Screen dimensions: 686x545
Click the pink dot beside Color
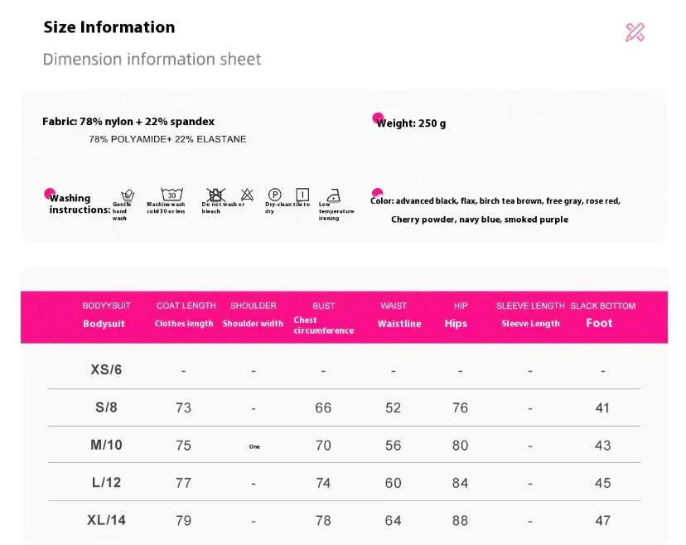coord(378,193)
